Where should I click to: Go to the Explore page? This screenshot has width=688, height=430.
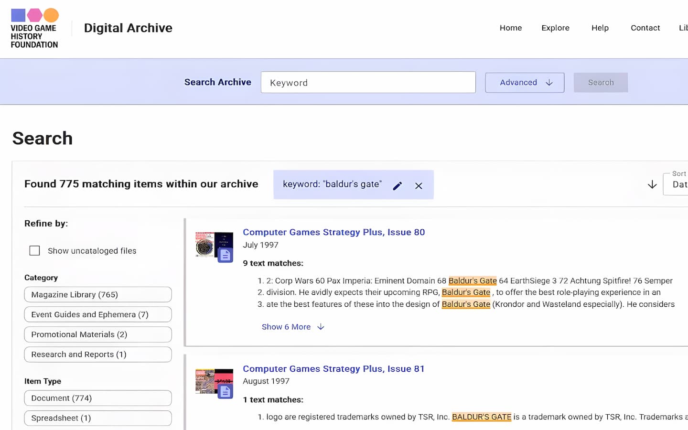pyautogui.click(x=555, y=28)
